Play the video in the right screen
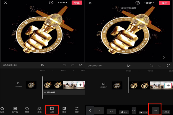Screen dimensions: 173x115 129,66
